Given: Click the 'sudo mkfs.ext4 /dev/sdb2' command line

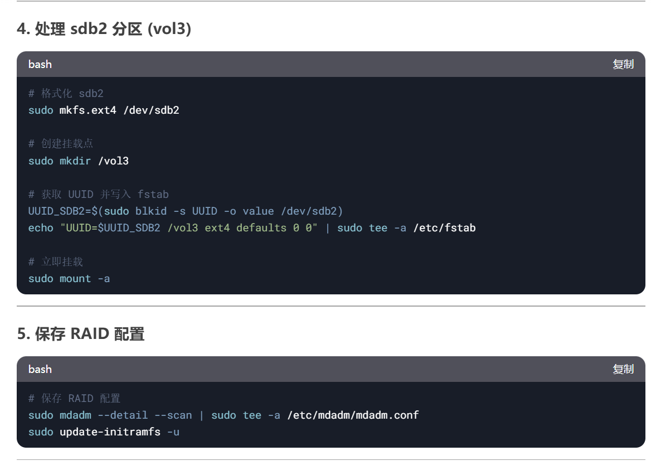Looking at the screenshot, I should pos(104,110).
